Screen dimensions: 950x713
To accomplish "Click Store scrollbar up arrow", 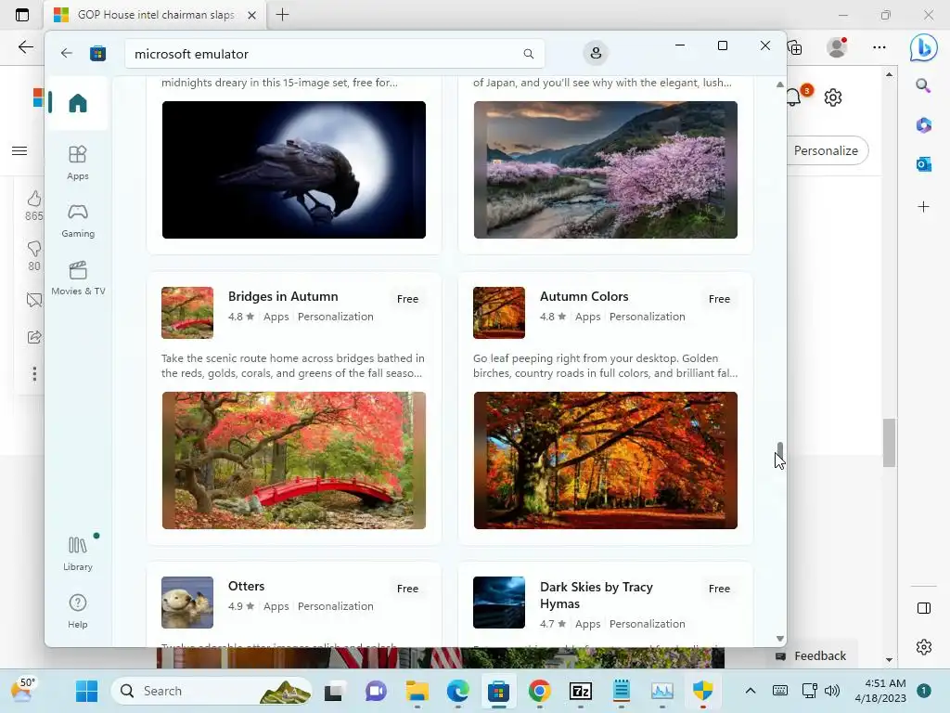I will 779,84.
